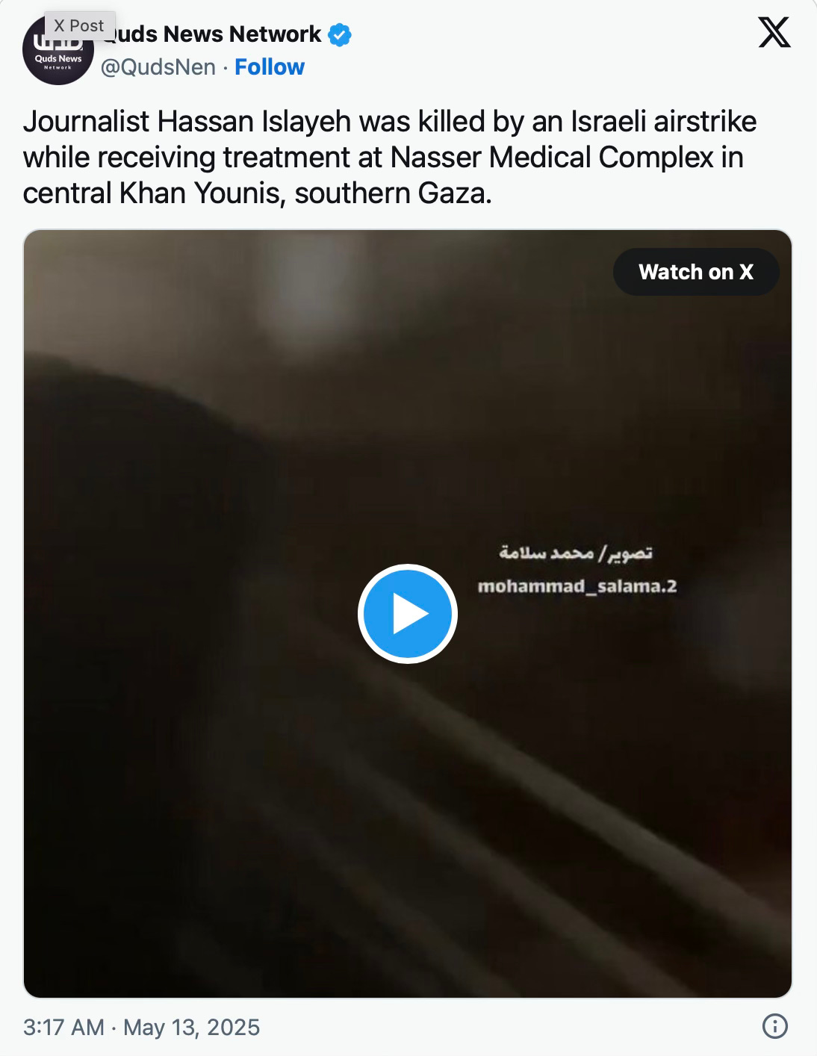
Task: Click the blue verified checkmark badge
Action: pyautogui.click(x=341, y=34)
